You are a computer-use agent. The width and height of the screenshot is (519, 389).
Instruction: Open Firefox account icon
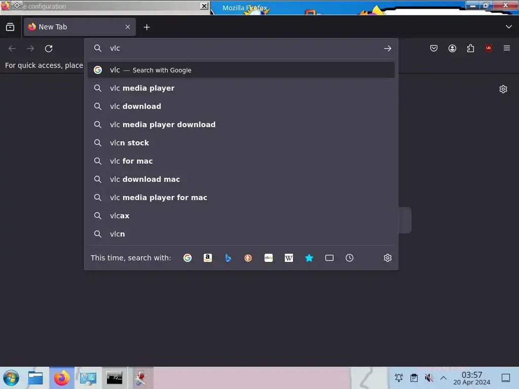pos(452,48)
